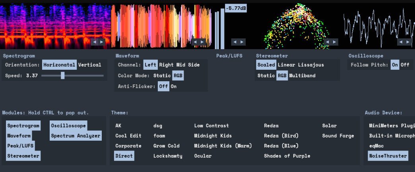The height and width of the screenshot is (172, 415).
Task: Click the spectrogram Speed slider handle
Action: click(x=63, y=75)
